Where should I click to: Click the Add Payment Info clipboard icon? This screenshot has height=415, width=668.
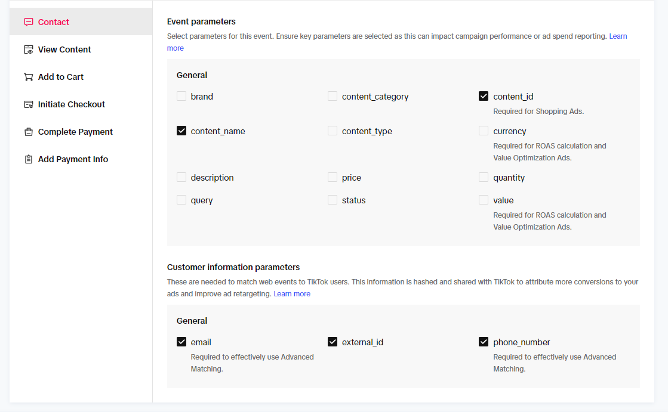tap(29, 159)
